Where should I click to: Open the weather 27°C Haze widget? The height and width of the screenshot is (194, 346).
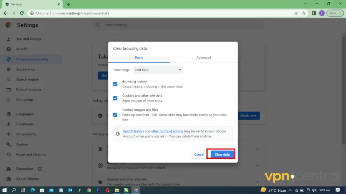point(273,190)
